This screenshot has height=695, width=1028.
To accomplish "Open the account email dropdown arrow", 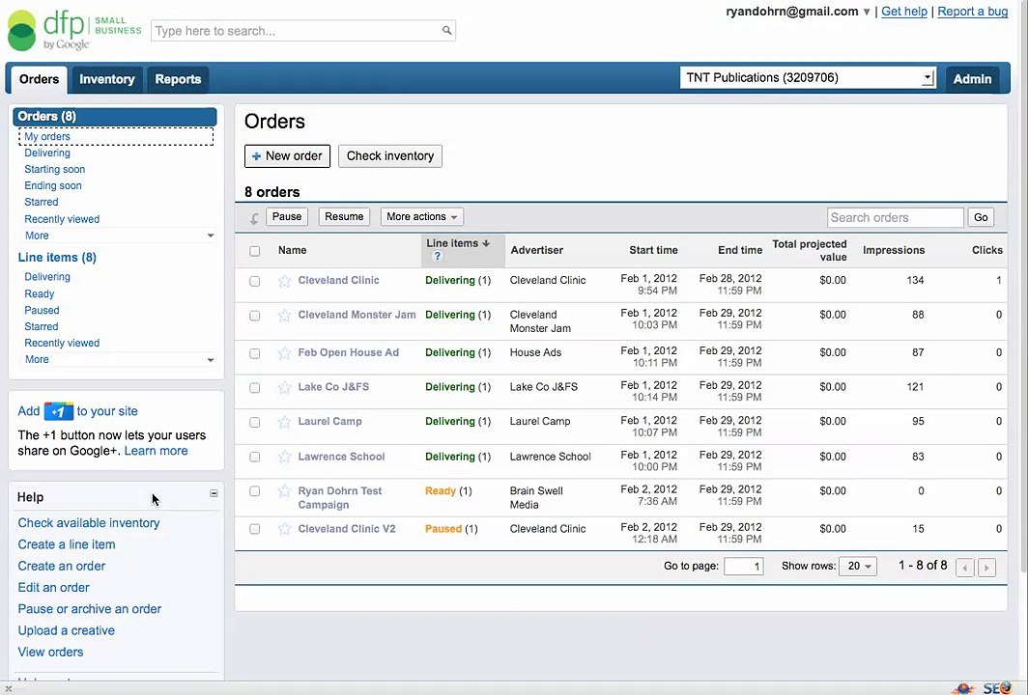I will pyautogui.click(x=866, y=12).
